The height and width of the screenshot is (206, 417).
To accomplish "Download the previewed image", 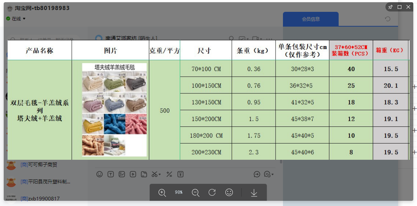I will pyautogui.click(x=254, y=192).
